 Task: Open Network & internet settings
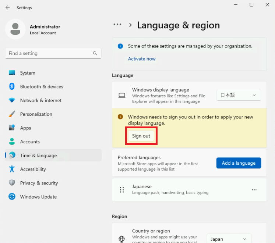53,100
